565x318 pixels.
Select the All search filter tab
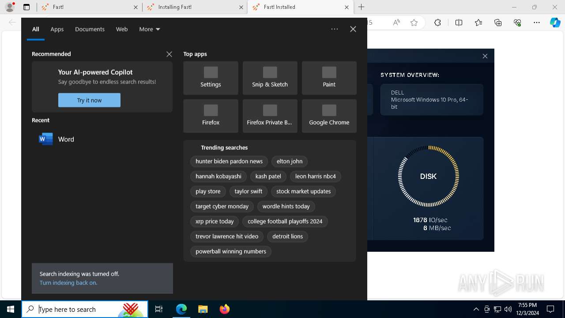tap(36, 29)
